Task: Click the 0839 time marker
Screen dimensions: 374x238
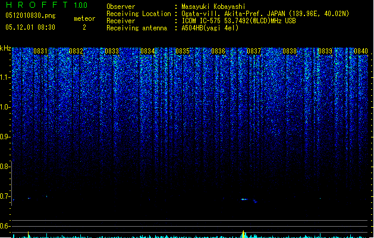Action: pos(325,51)
